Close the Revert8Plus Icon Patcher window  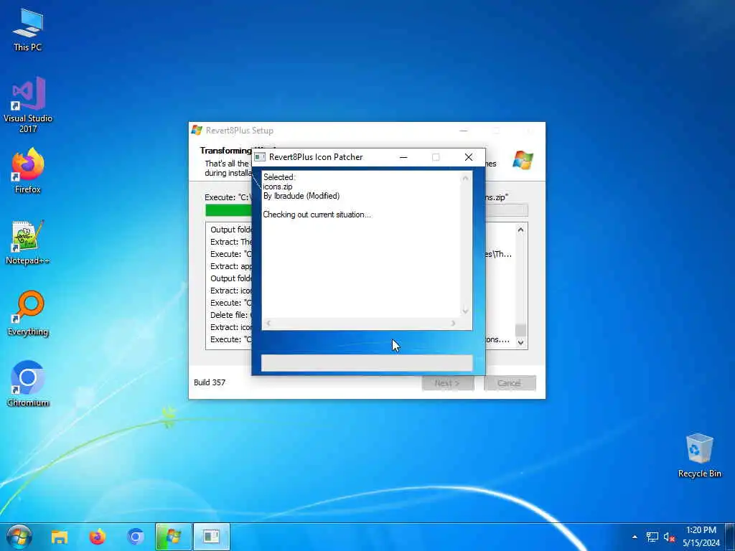pyautogui.click(x=468, y=157)
